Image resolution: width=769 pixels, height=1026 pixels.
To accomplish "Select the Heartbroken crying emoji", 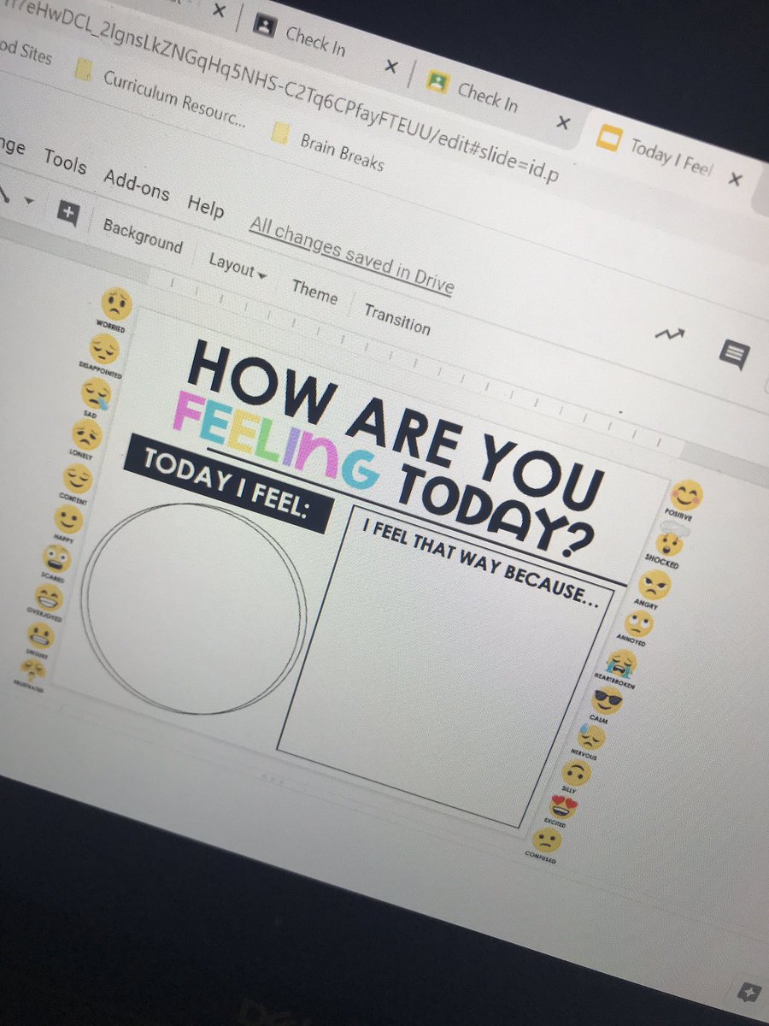I will [x=622, y=662].
